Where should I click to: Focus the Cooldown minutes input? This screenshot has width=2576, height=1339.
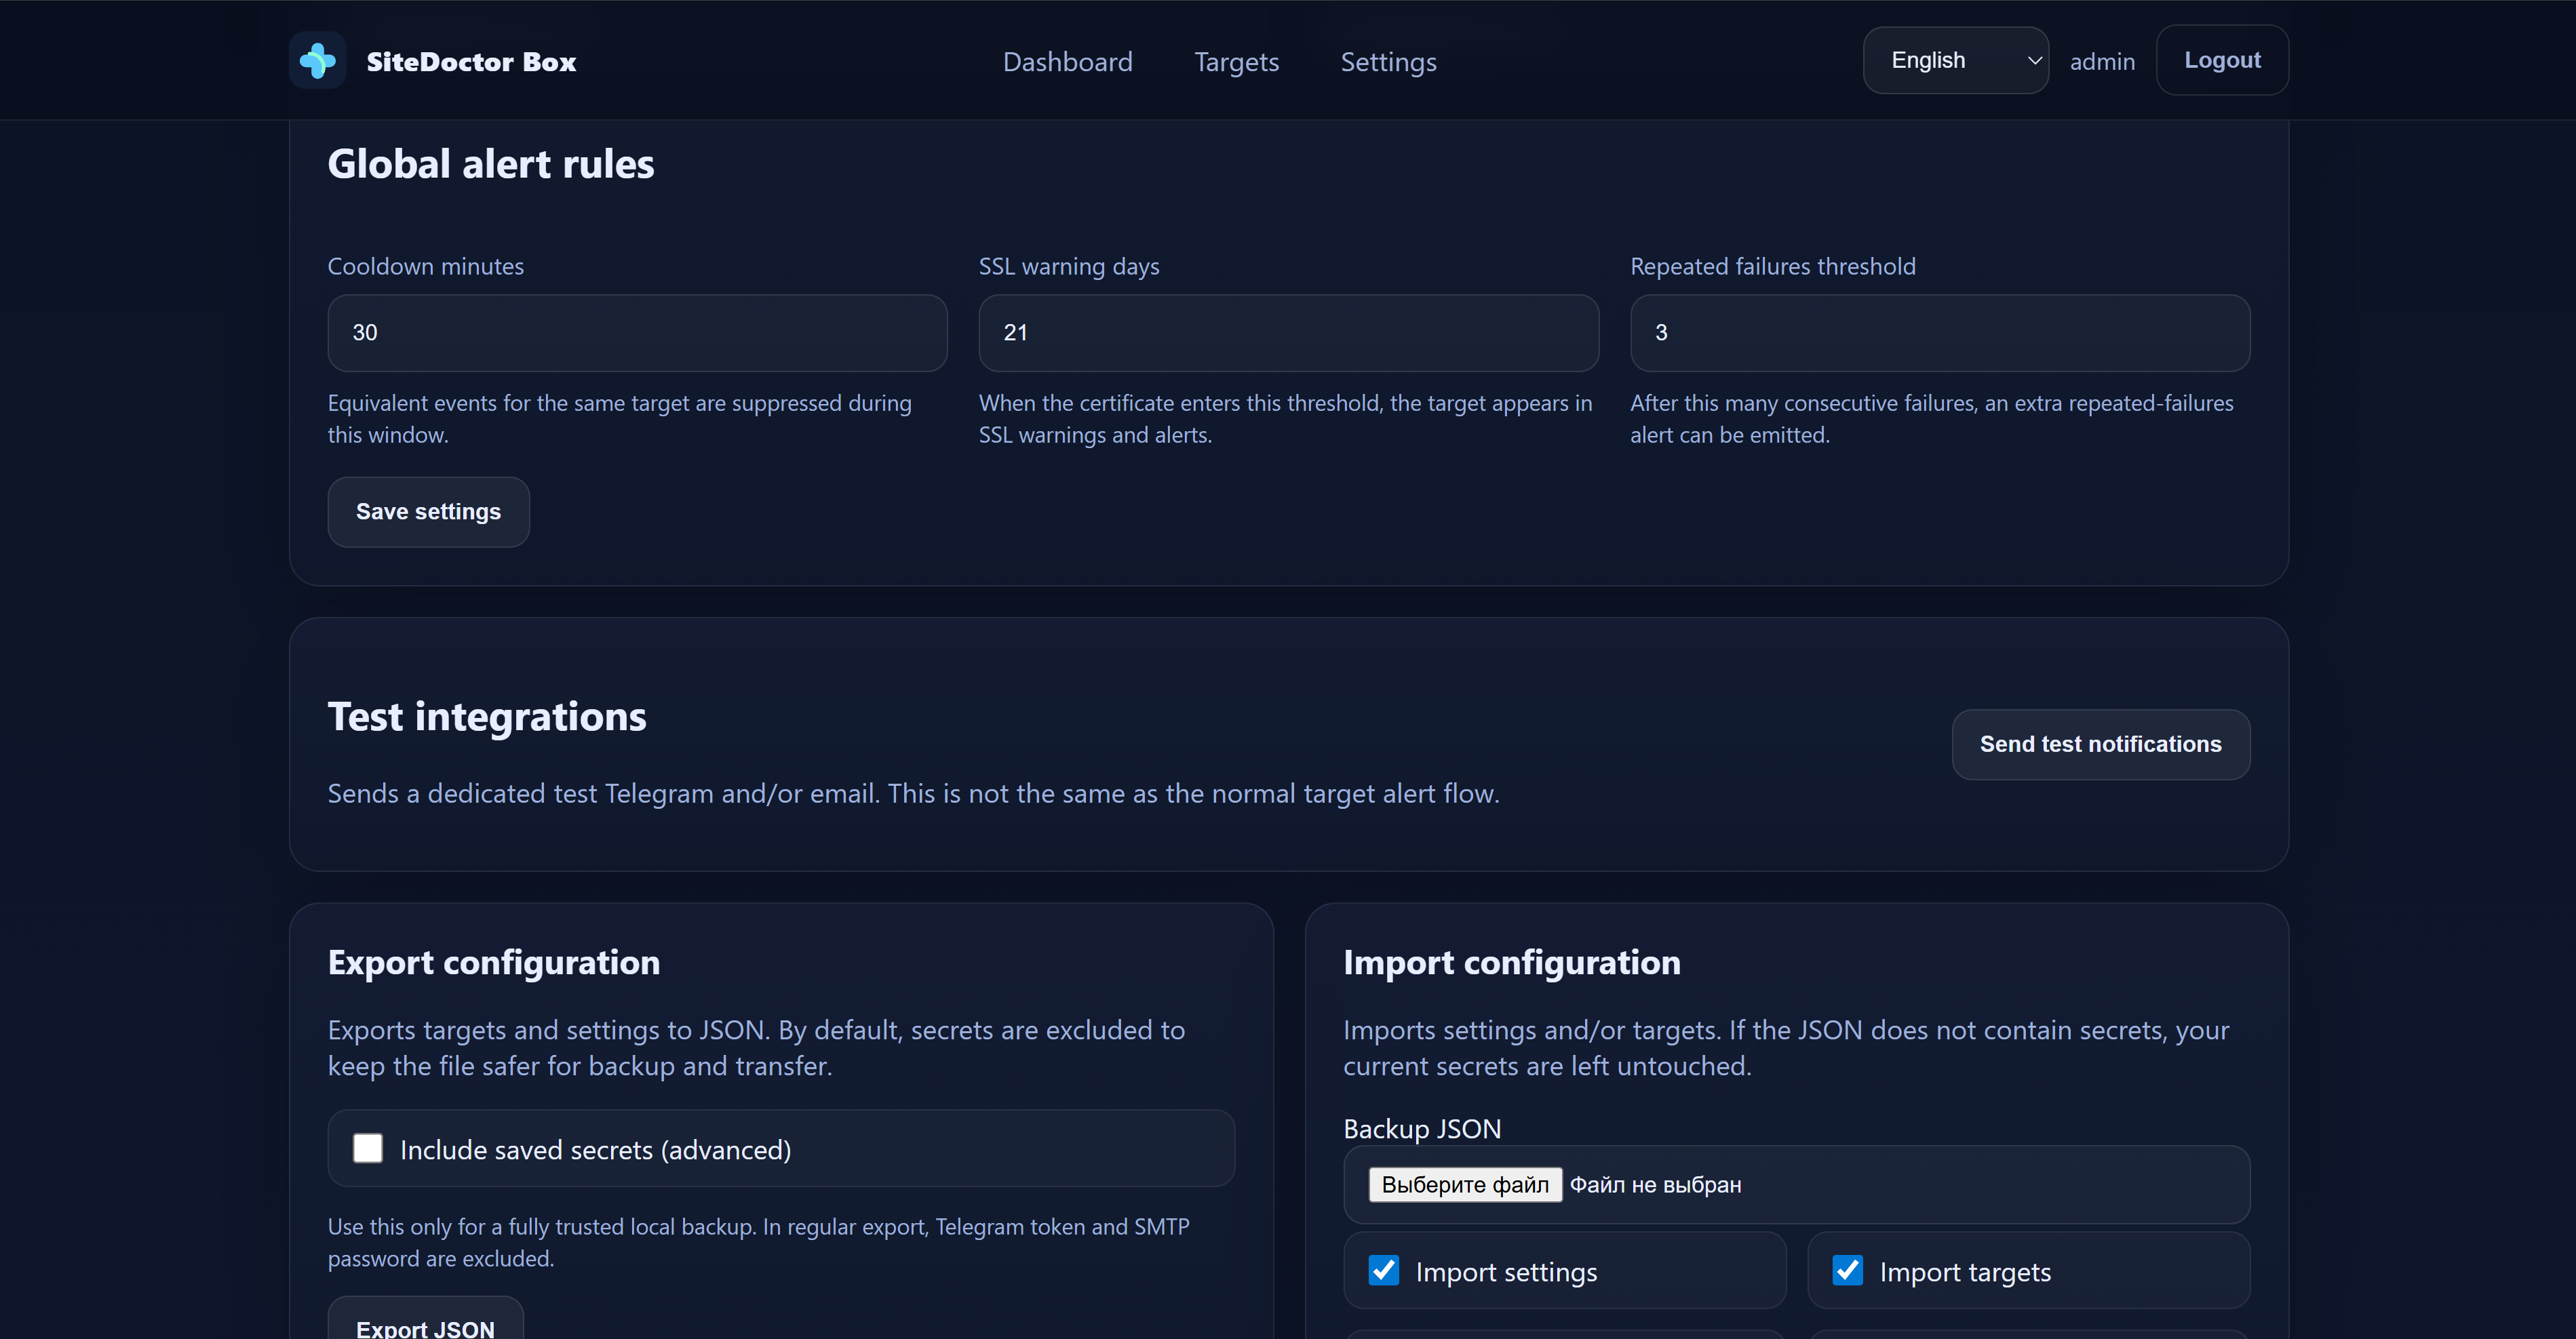pyautogui.click(x=637, y=333)
